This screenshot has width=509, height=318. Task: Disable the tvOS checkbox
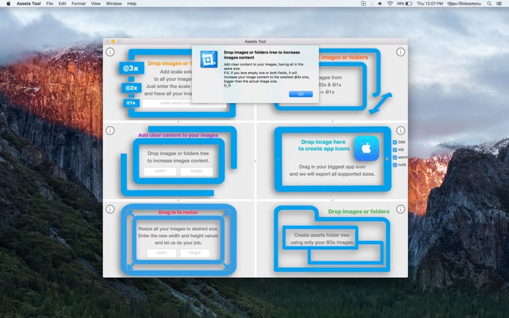(395, 165)
